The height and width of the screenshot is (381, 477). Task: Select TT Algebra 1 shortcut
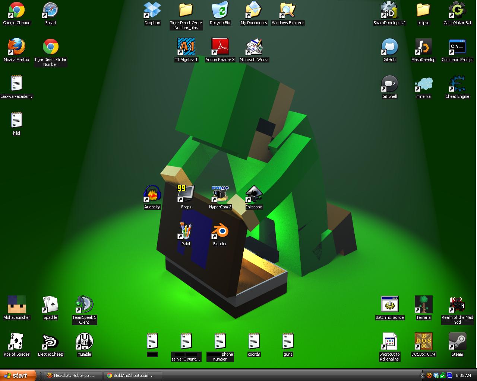tap(186, 47)
